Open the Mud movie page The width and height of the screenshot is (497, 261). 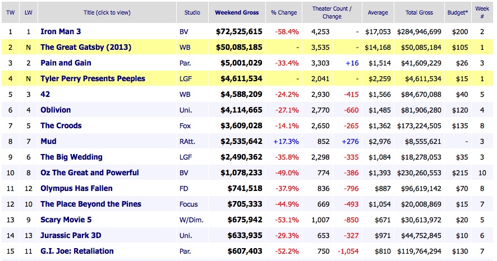(x=48, y=141)
